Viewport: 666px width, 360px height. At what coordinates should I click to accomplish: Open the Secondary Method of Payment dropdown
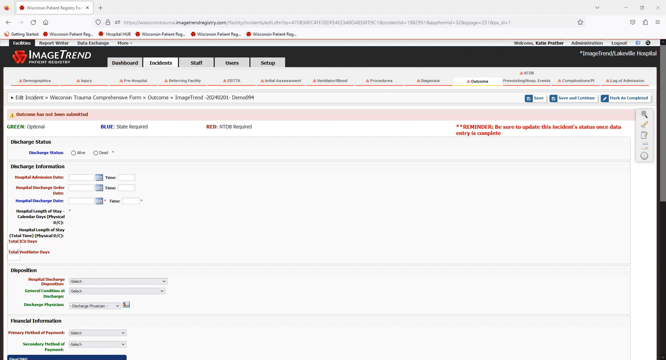coord(97,344)
